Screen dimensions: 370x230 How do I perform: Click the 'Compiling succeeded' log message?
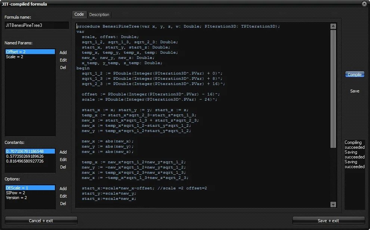tap(354, 145)
